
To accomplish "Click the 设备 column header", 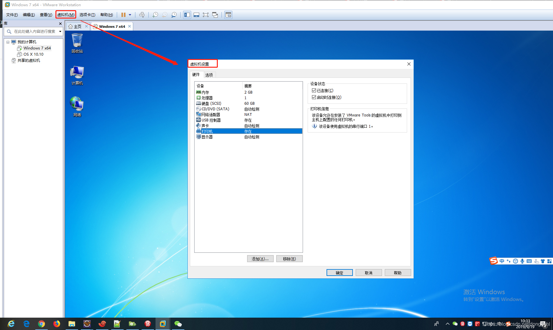I will tap(218, 86).
